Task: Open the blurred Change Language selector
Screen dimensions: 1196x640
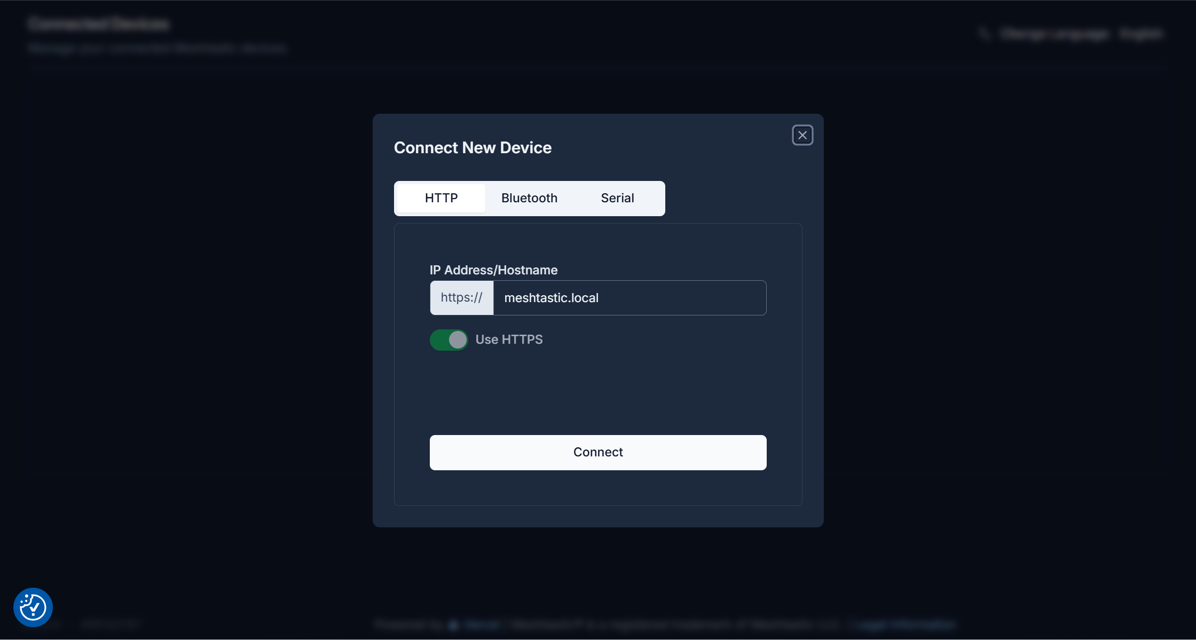Action: tap(1080, 34)
